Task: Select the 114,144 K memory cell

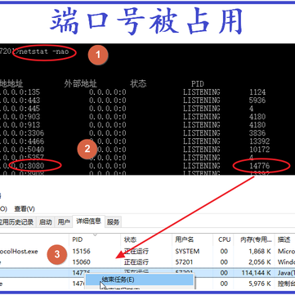Action: point(257,272)
